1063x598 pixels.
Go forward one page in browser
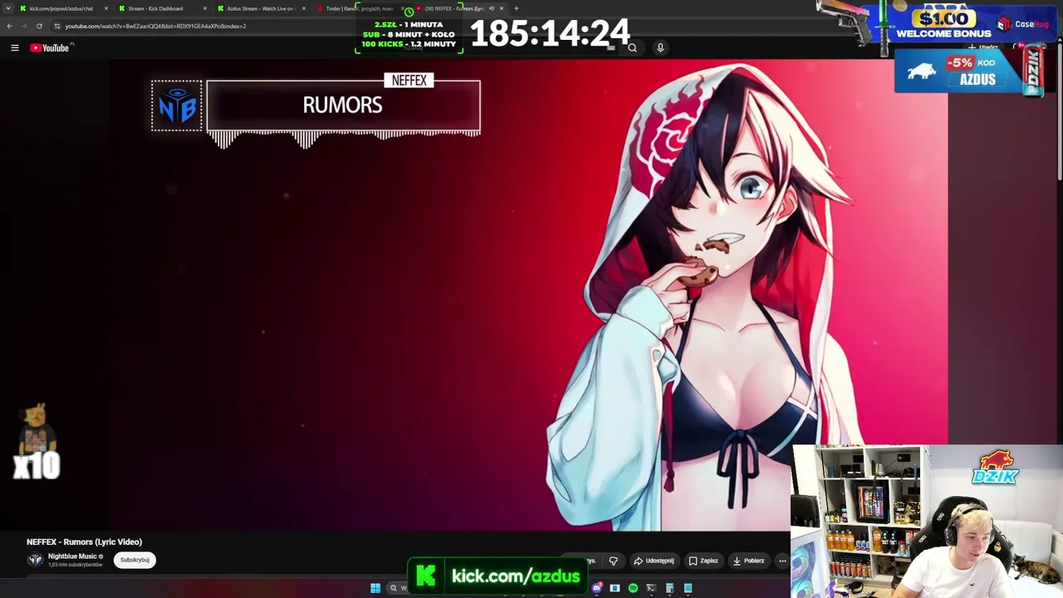pos(24,26)
